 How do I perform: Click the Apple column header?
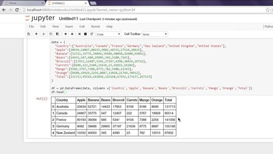81,100
